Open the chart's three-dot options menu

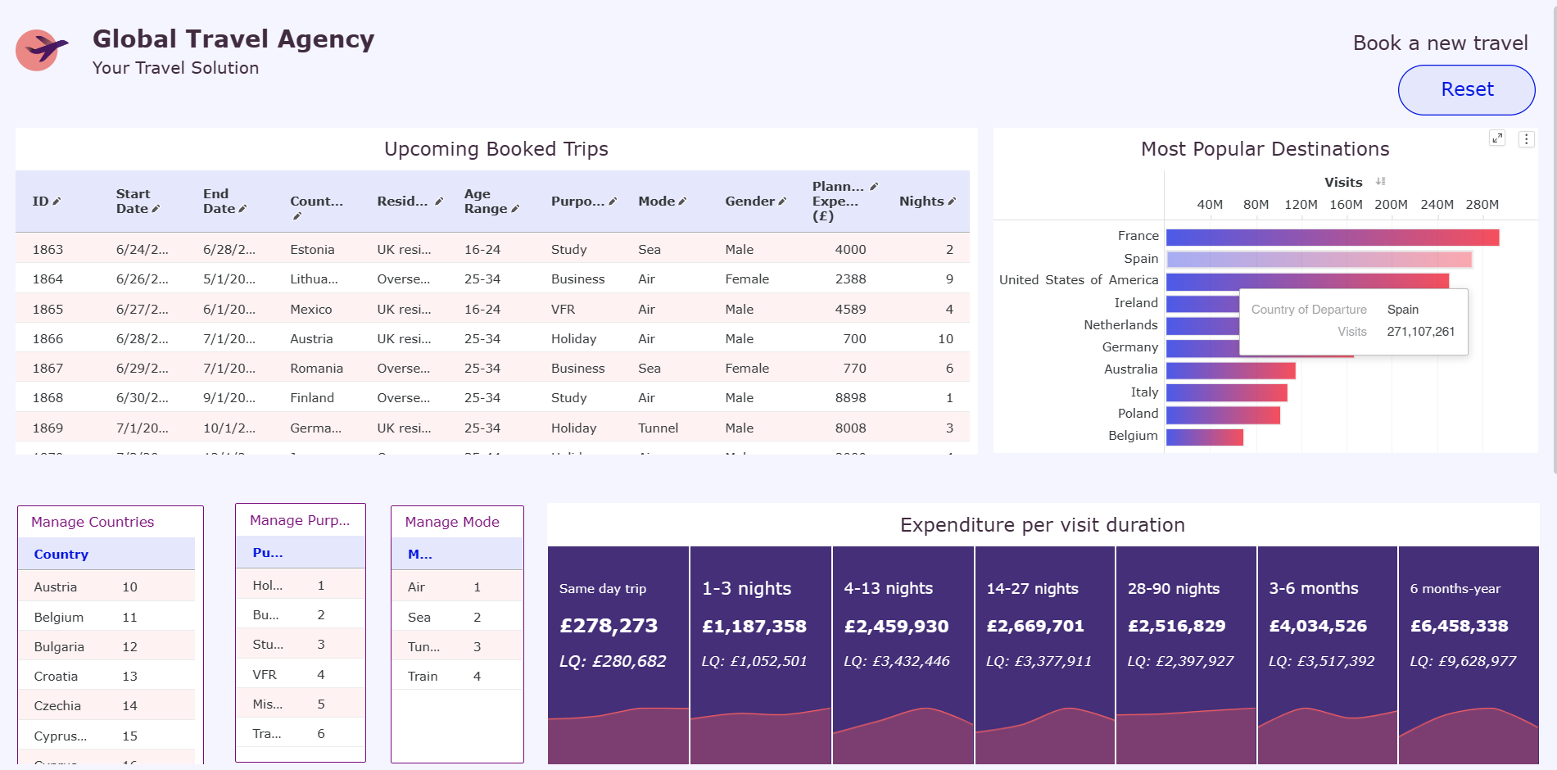tap(1526, 139)
